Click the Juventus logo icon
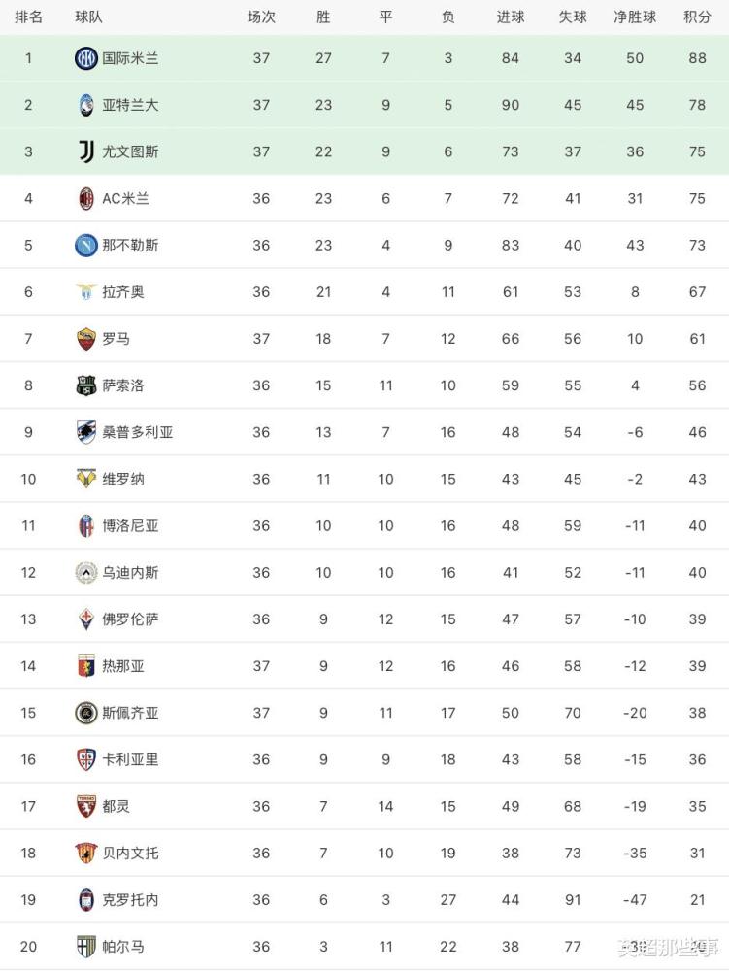729x971 pixels. [86, 151]
